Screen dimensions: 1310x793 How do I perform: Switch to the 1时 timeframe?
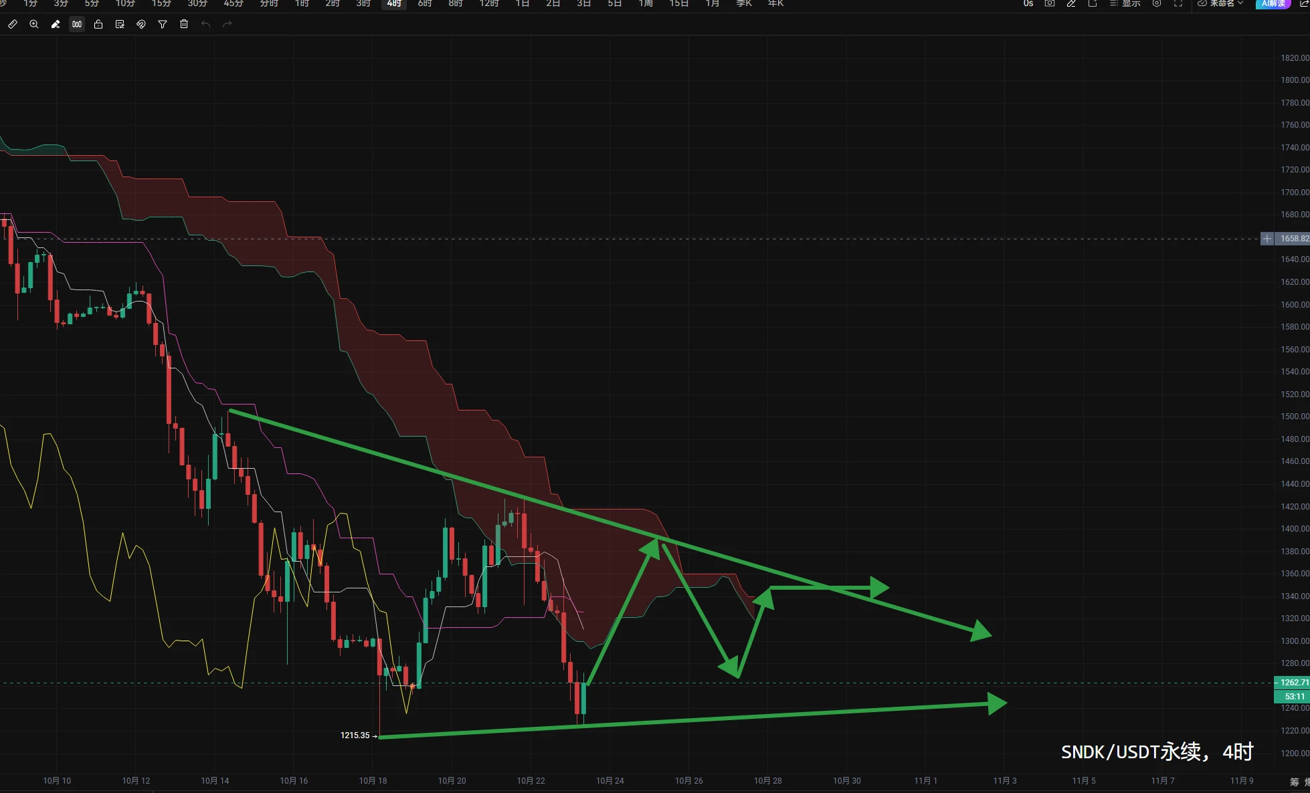[302, 3]
